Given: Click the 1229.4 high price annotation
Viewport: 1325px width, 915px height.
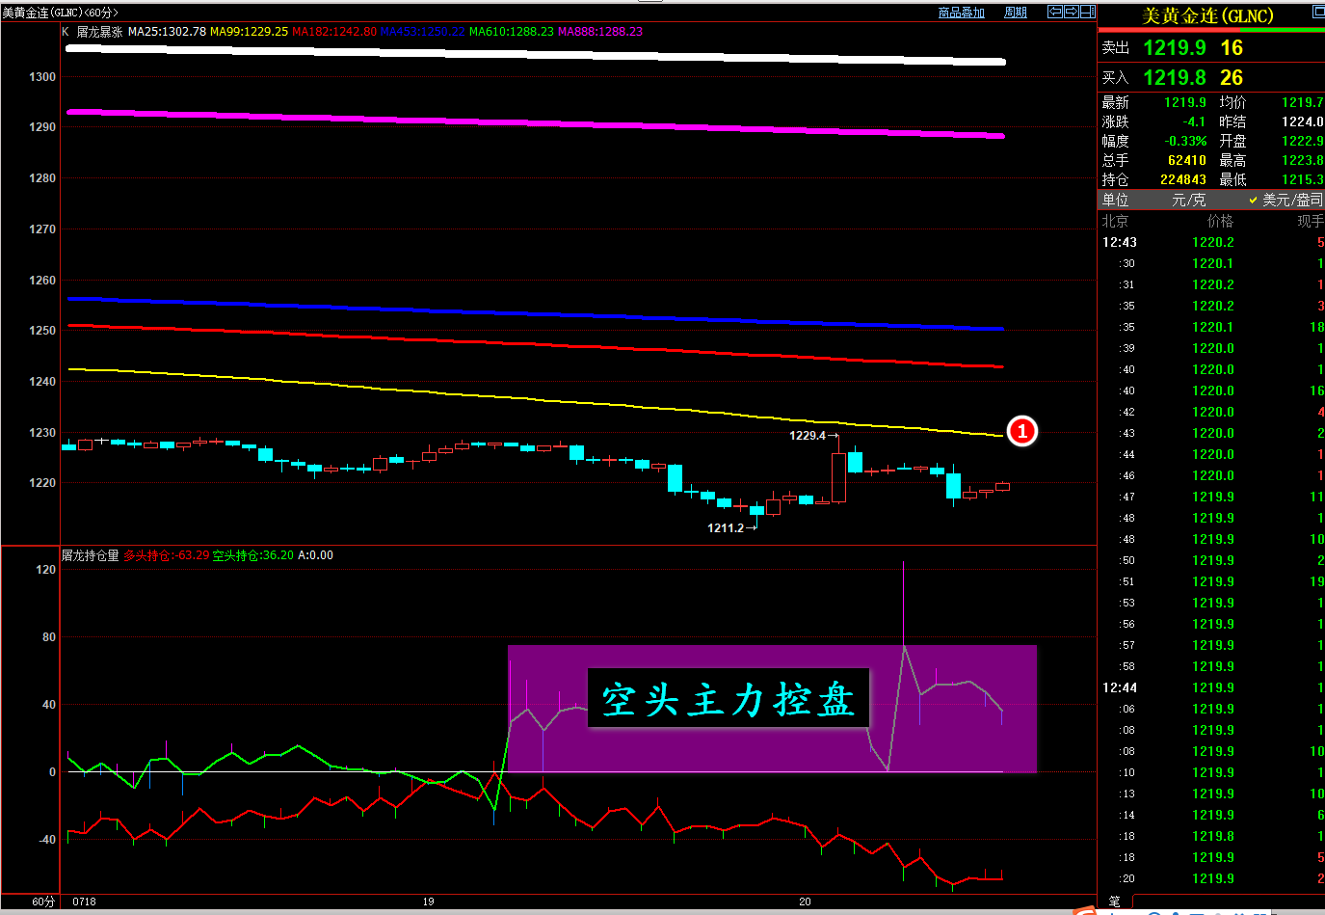Looking at the screenshot, I should 808,436.
